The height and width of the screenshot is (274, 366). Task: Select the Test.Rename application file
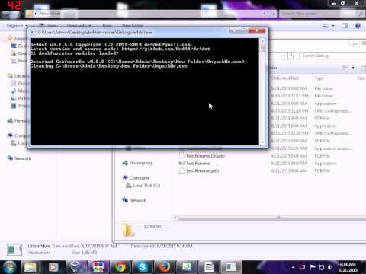197,163
